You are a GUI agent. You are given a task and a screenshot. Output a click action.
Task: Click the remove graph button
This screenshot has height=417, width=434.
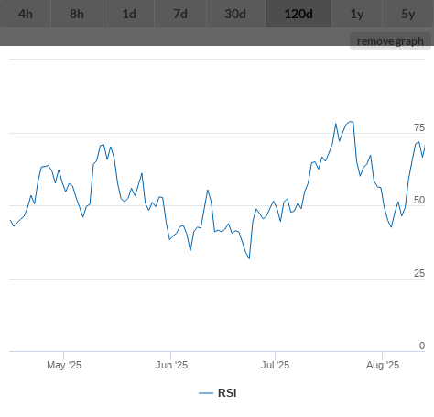tap(390, 41)
